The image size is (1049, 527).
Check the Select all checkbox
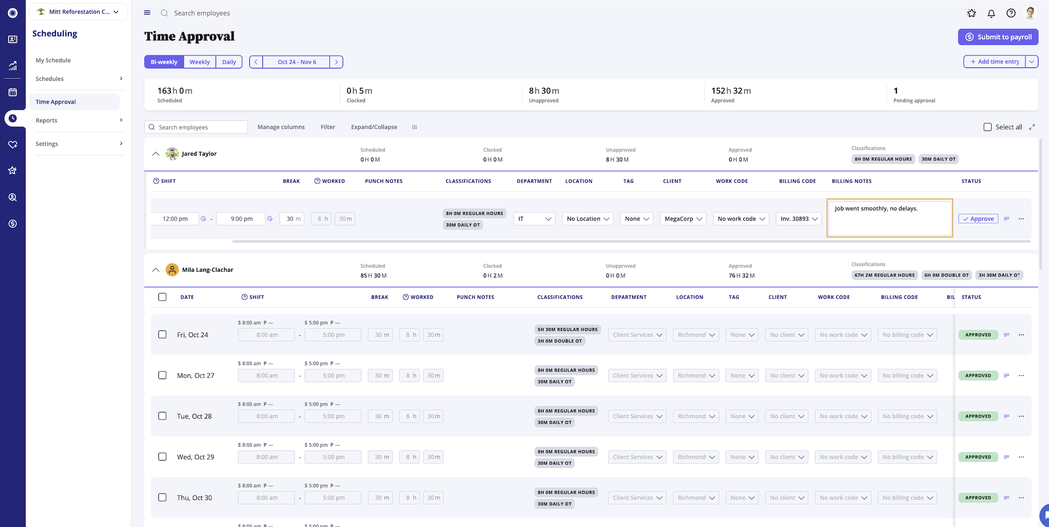click(987, 127)
